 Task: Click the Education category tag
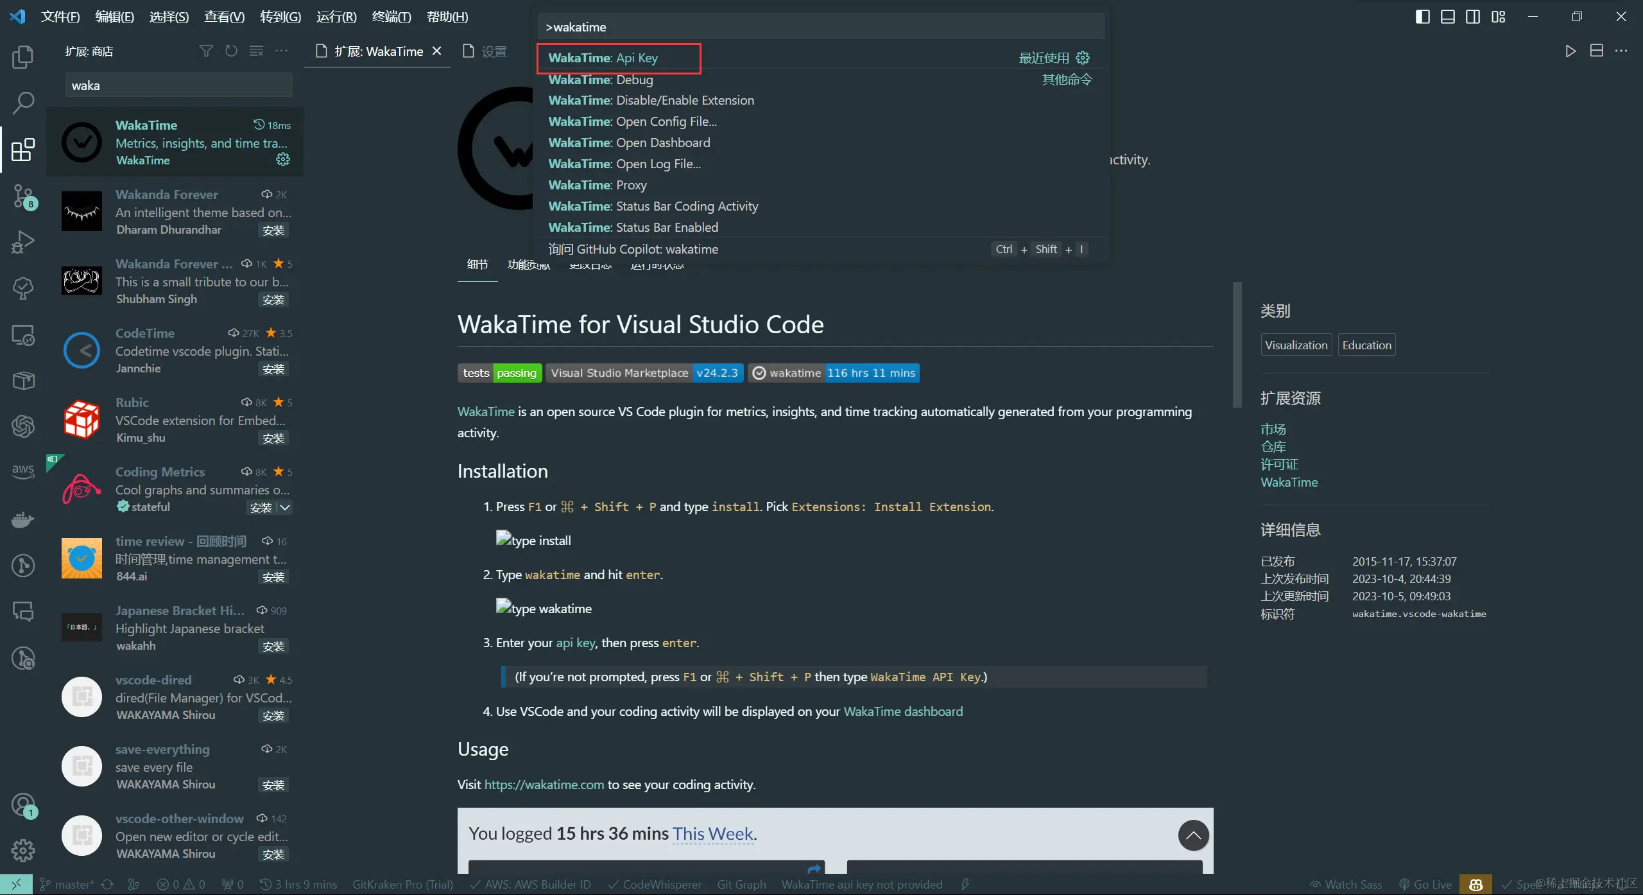coord(1366,345)
